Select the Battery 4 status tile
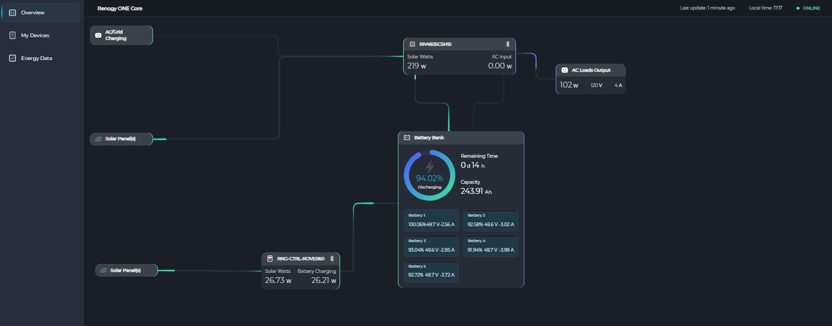 click(490, 246)
